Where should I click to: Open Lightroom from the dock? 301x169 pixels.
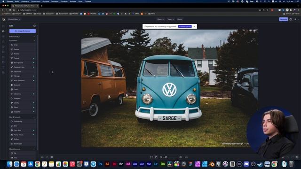(156, 164)
